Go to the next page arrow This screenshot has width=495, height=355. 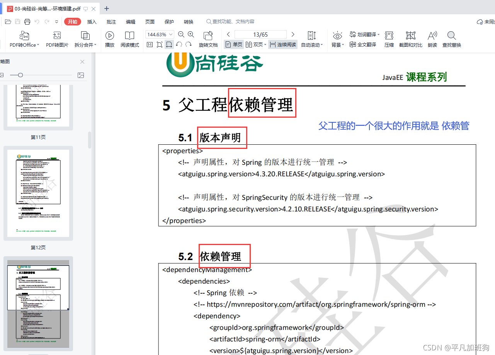tap(293, 34)
